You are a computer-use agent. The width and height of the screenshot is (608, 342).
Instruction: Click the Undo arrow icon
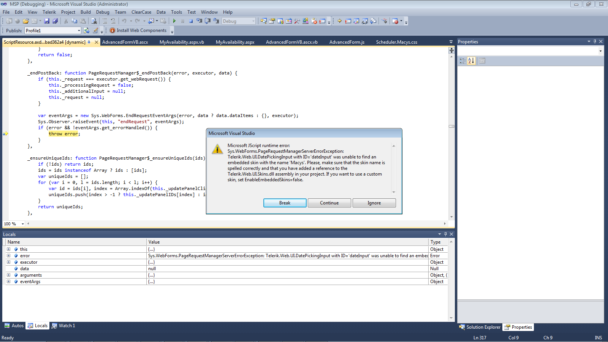[x=124, y=21]
